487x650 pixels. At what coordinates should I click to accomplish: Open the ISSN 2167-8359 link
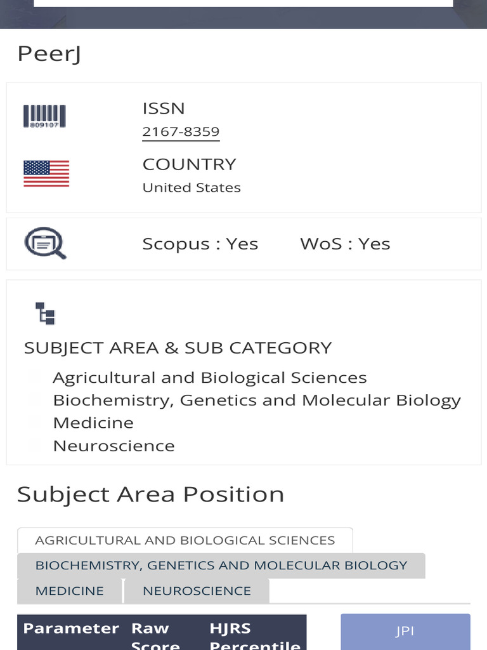click(181, 132)
